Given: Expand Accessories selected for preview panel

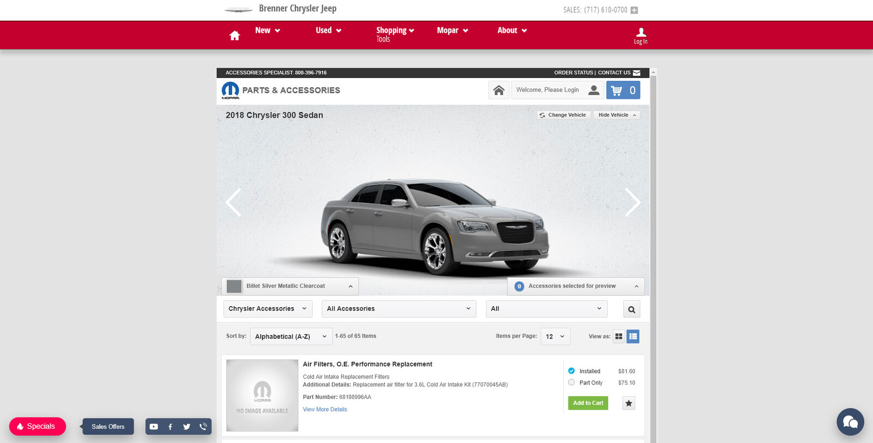Looking at the screenshot, I should click(576, 286).
